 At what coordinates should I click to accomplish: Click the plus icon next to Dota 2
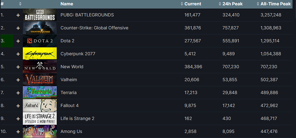[x=18, y=41]
